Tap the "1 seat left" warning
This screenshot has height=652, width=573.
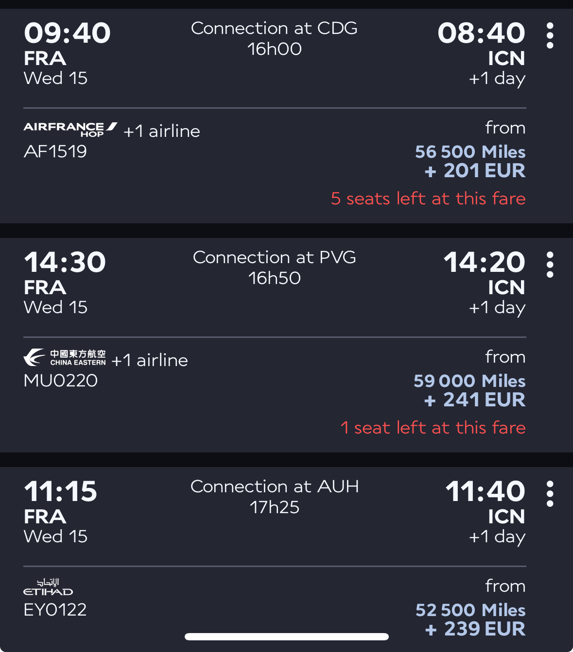[x=433, y=428]
